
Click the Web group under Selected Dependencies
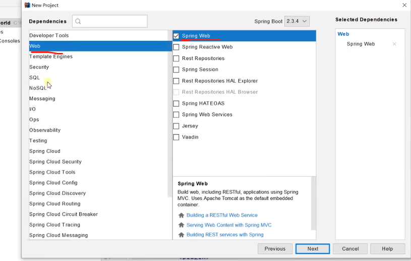tap(343, 34)
